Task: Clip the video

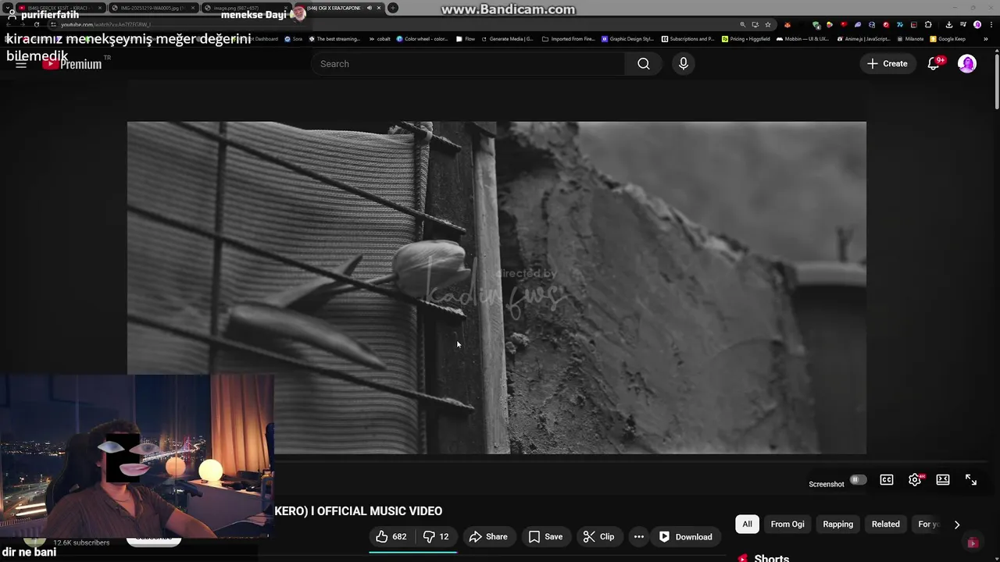Action: (599, 537)
